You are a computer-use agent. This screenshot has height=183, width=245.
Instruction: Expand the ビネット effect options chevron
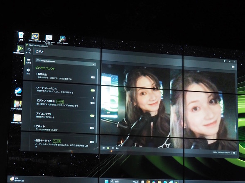pyautogui.click(x=34, y=126)
